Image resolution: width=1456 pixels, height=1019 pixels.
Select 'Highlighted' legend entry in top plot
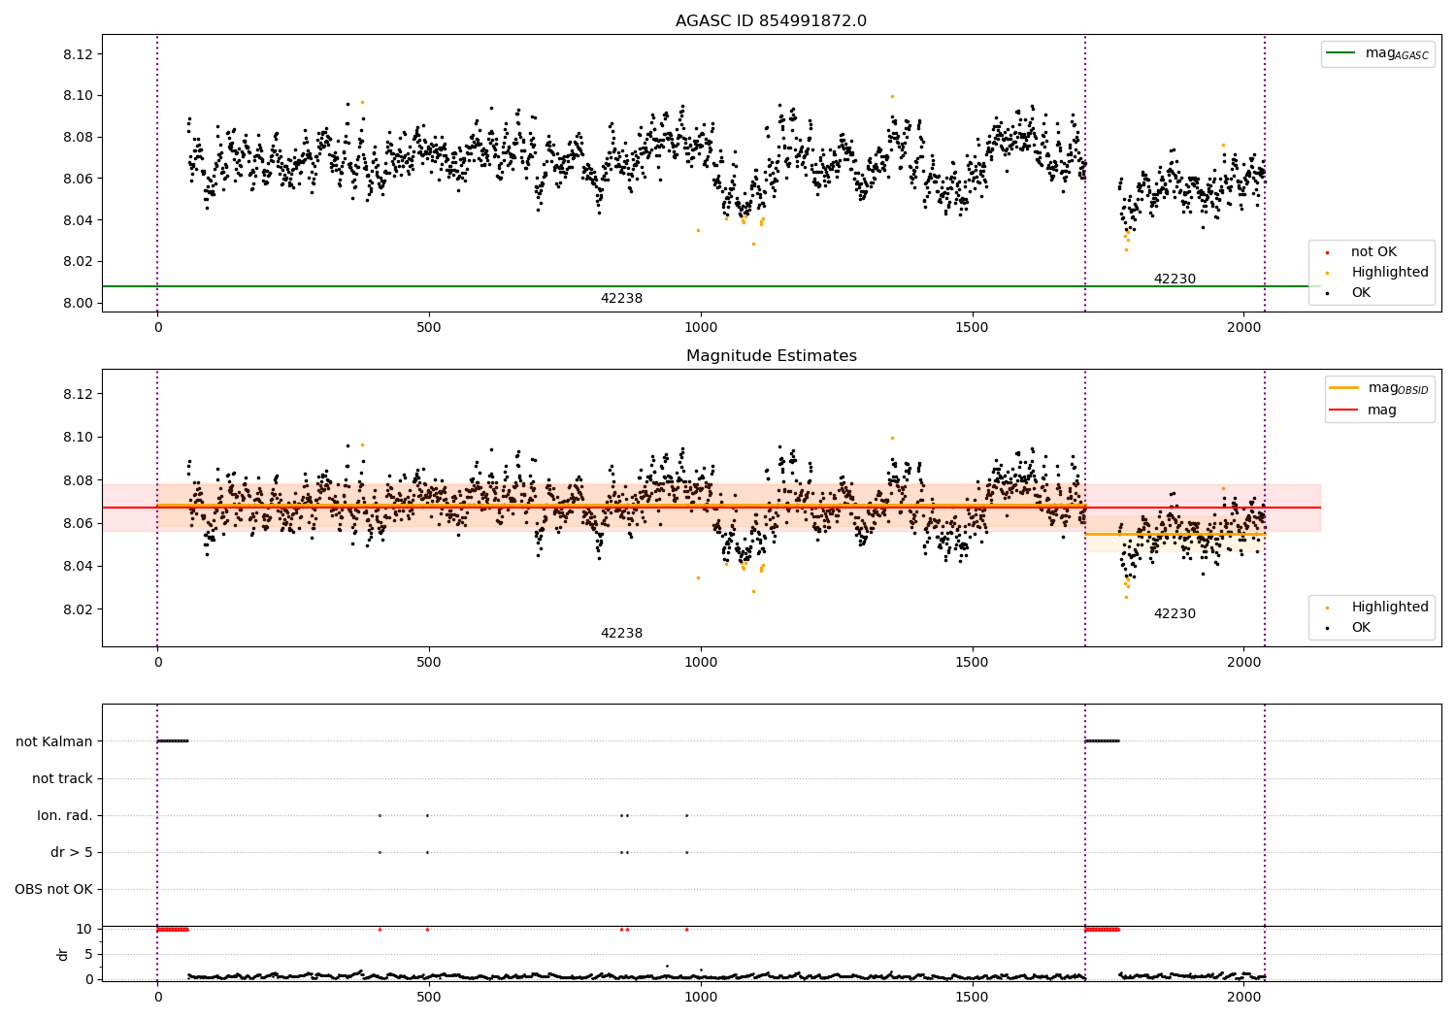tap(1389, 273)
